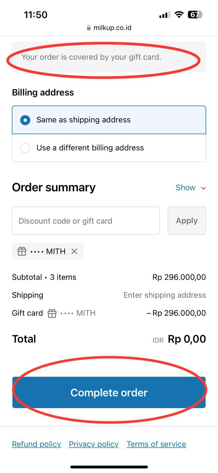This screenshot has width=218, height=473.
Task: Choose Use a different billing address
Action: 109,148
